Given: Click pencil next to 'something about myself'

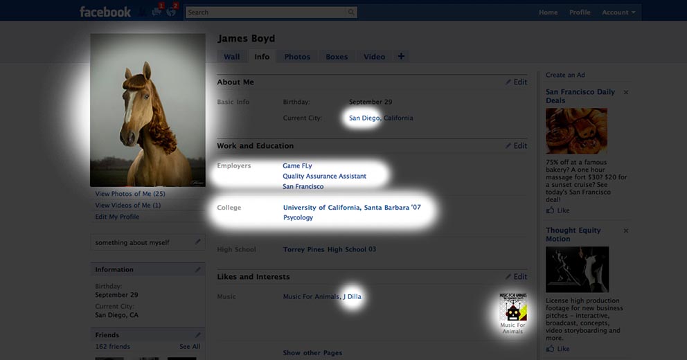Looking at the screenshot, I should click(198, 242).
